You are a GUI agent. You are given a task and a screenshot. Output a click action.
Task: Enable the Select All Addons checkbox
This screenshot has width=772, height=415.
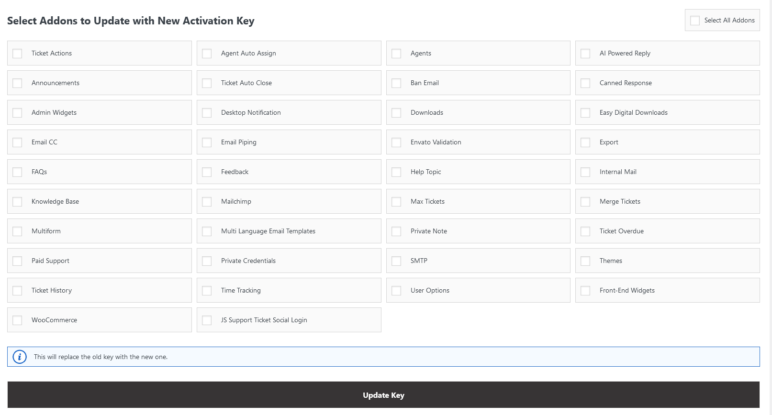(x=695, y=21)
